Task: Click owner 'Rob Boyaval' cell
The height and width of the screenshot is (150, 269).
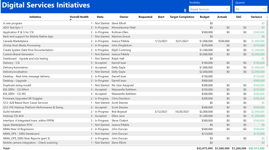Action: click(x=119, y=112)
